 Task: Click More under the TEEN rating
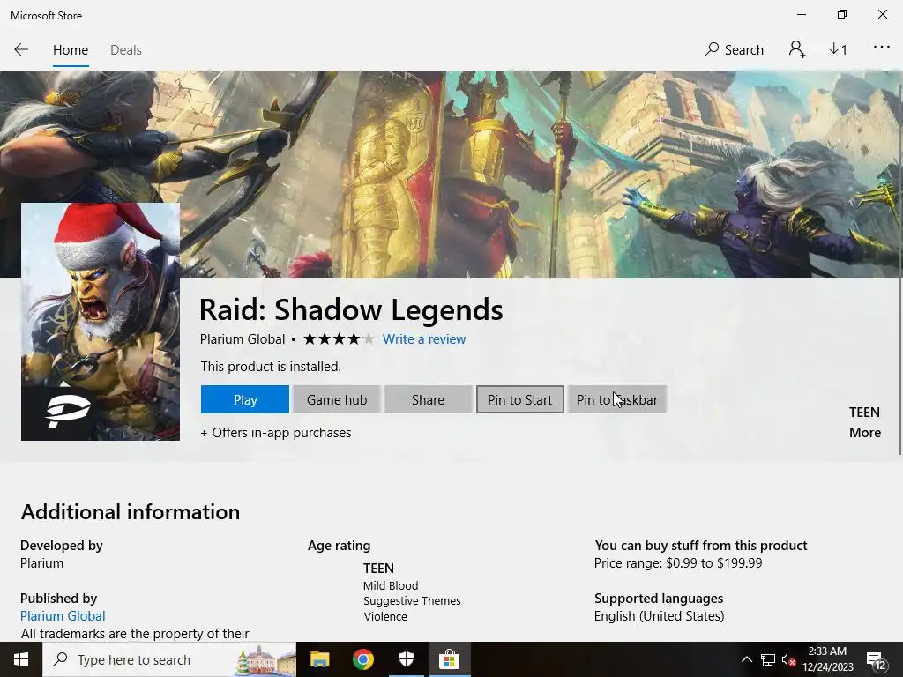865,433
